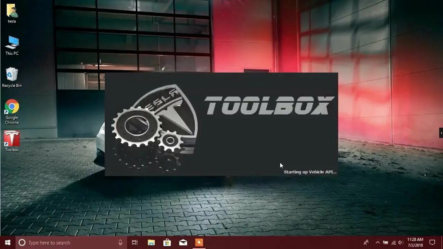Click the battery power tray icon
Image resolution: width=443 pixels, height=249 pixels.
(x=385, y=242)
